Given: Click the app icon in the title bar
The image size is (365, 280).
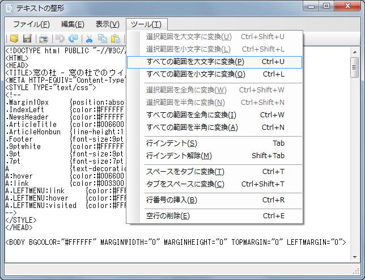Looking at the screenshot, I should 9,8.
